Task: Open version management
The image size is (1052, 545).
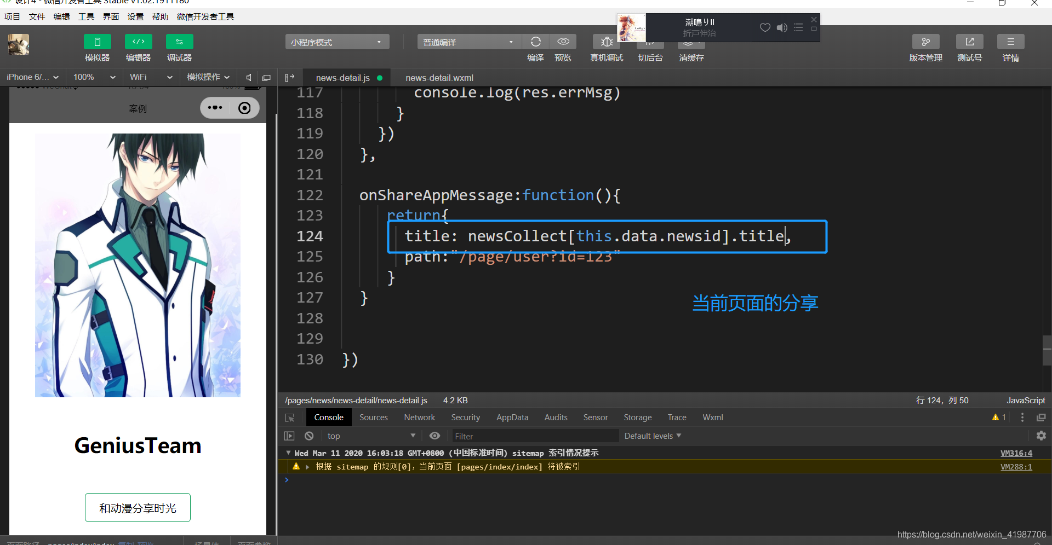Action: click(925, 42)
